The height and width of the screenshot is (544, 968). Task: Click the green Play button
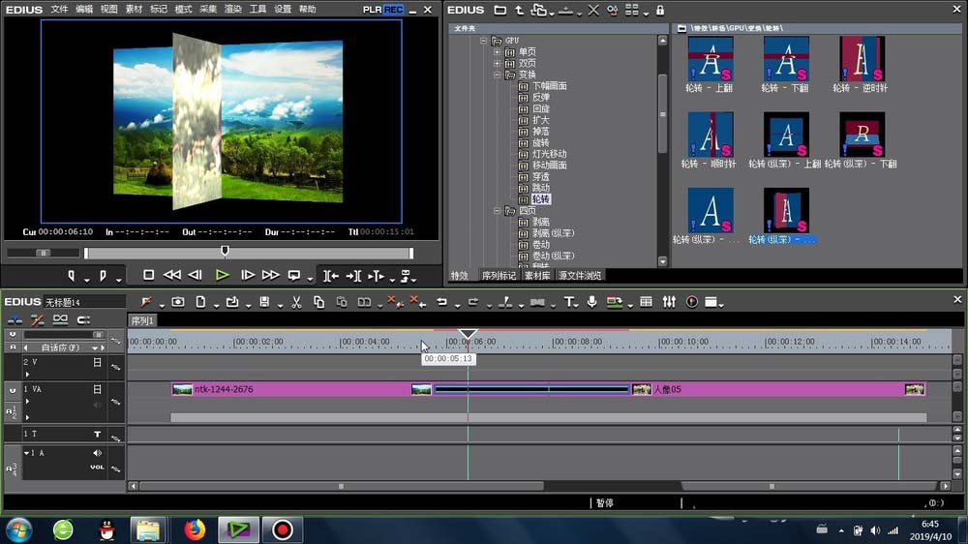222,275
